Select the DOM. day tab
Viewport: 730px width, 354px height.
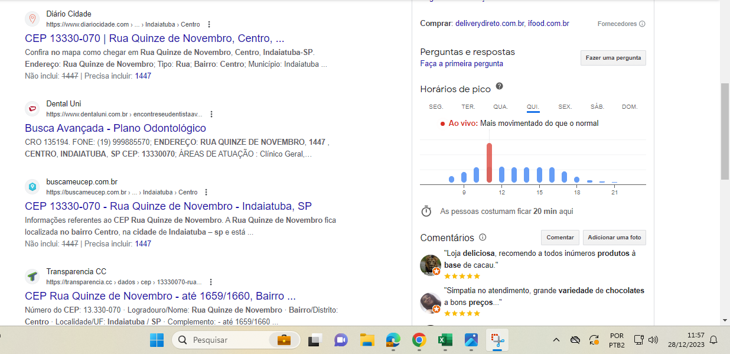coord(630,107)
